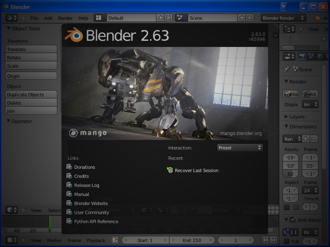Jump to the start frame
This screenshot has width=330, height=247.
click(x=265, y=240)
